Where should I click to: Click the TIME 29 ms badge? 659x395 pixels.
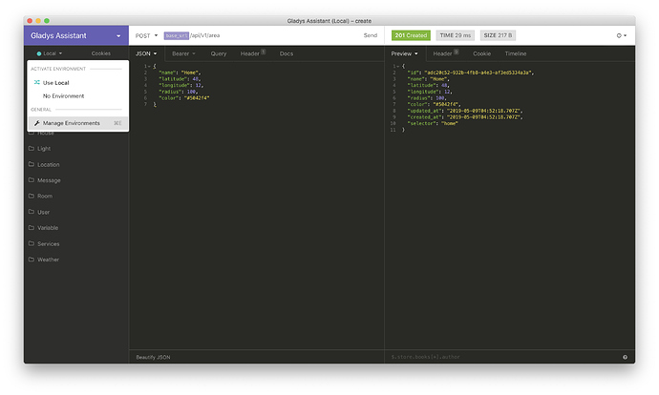point(456,35)
